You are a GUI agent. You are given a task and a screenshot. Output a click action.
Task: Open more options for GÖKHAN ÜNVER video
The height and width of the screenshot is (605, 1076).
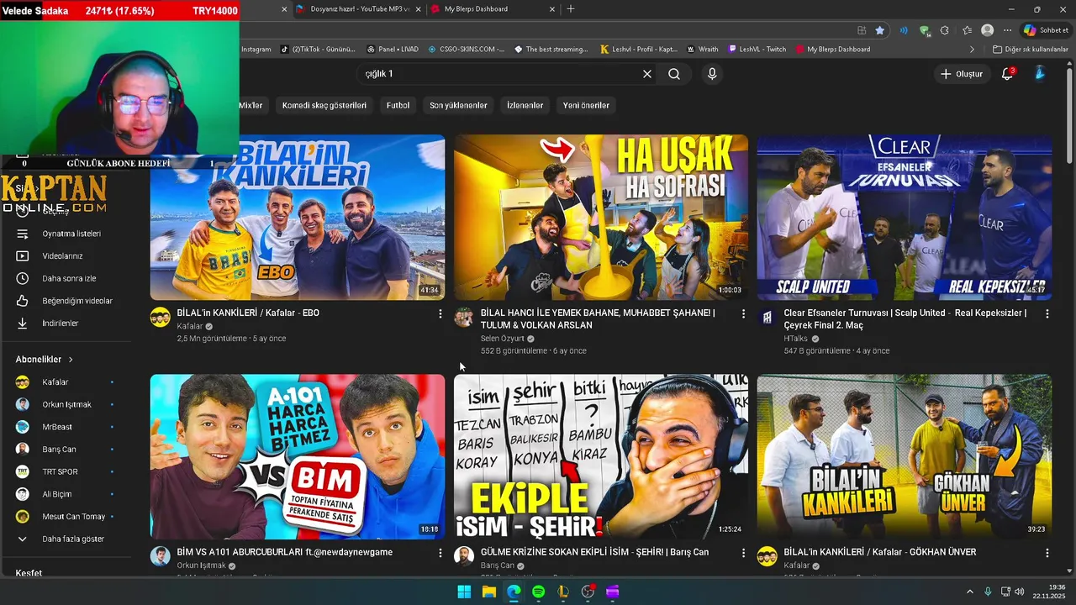click(x=1047, y=553)
